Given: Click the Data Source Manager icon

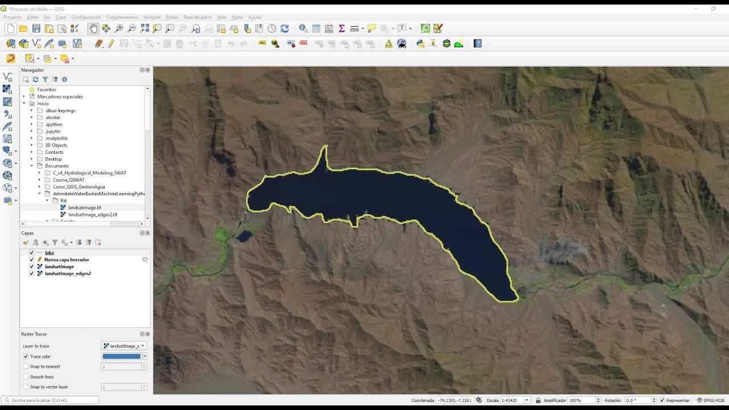Looking at the screenshot, I should [10, 43].
